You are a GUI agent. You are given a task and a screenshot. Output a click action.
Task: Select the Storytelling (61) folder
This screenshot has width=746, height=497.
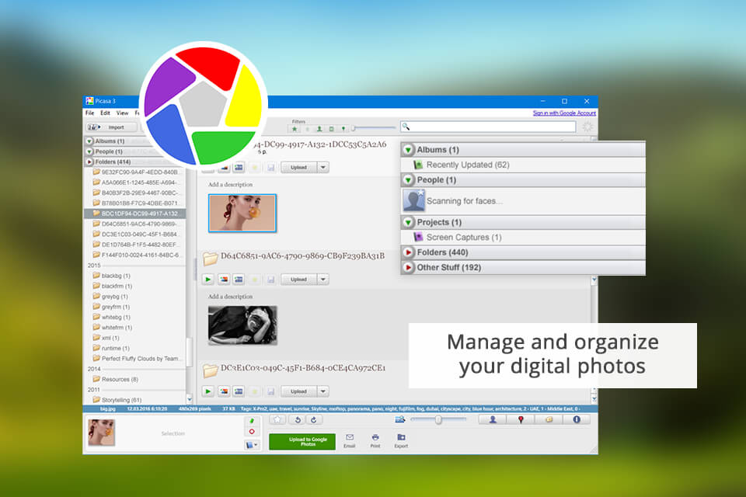(x=121, y=400)
